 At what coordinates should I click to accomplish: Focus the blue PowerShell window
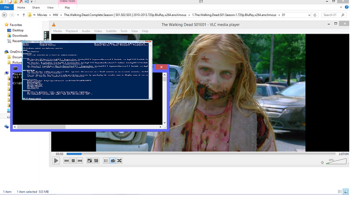click(x=87, y=70)
